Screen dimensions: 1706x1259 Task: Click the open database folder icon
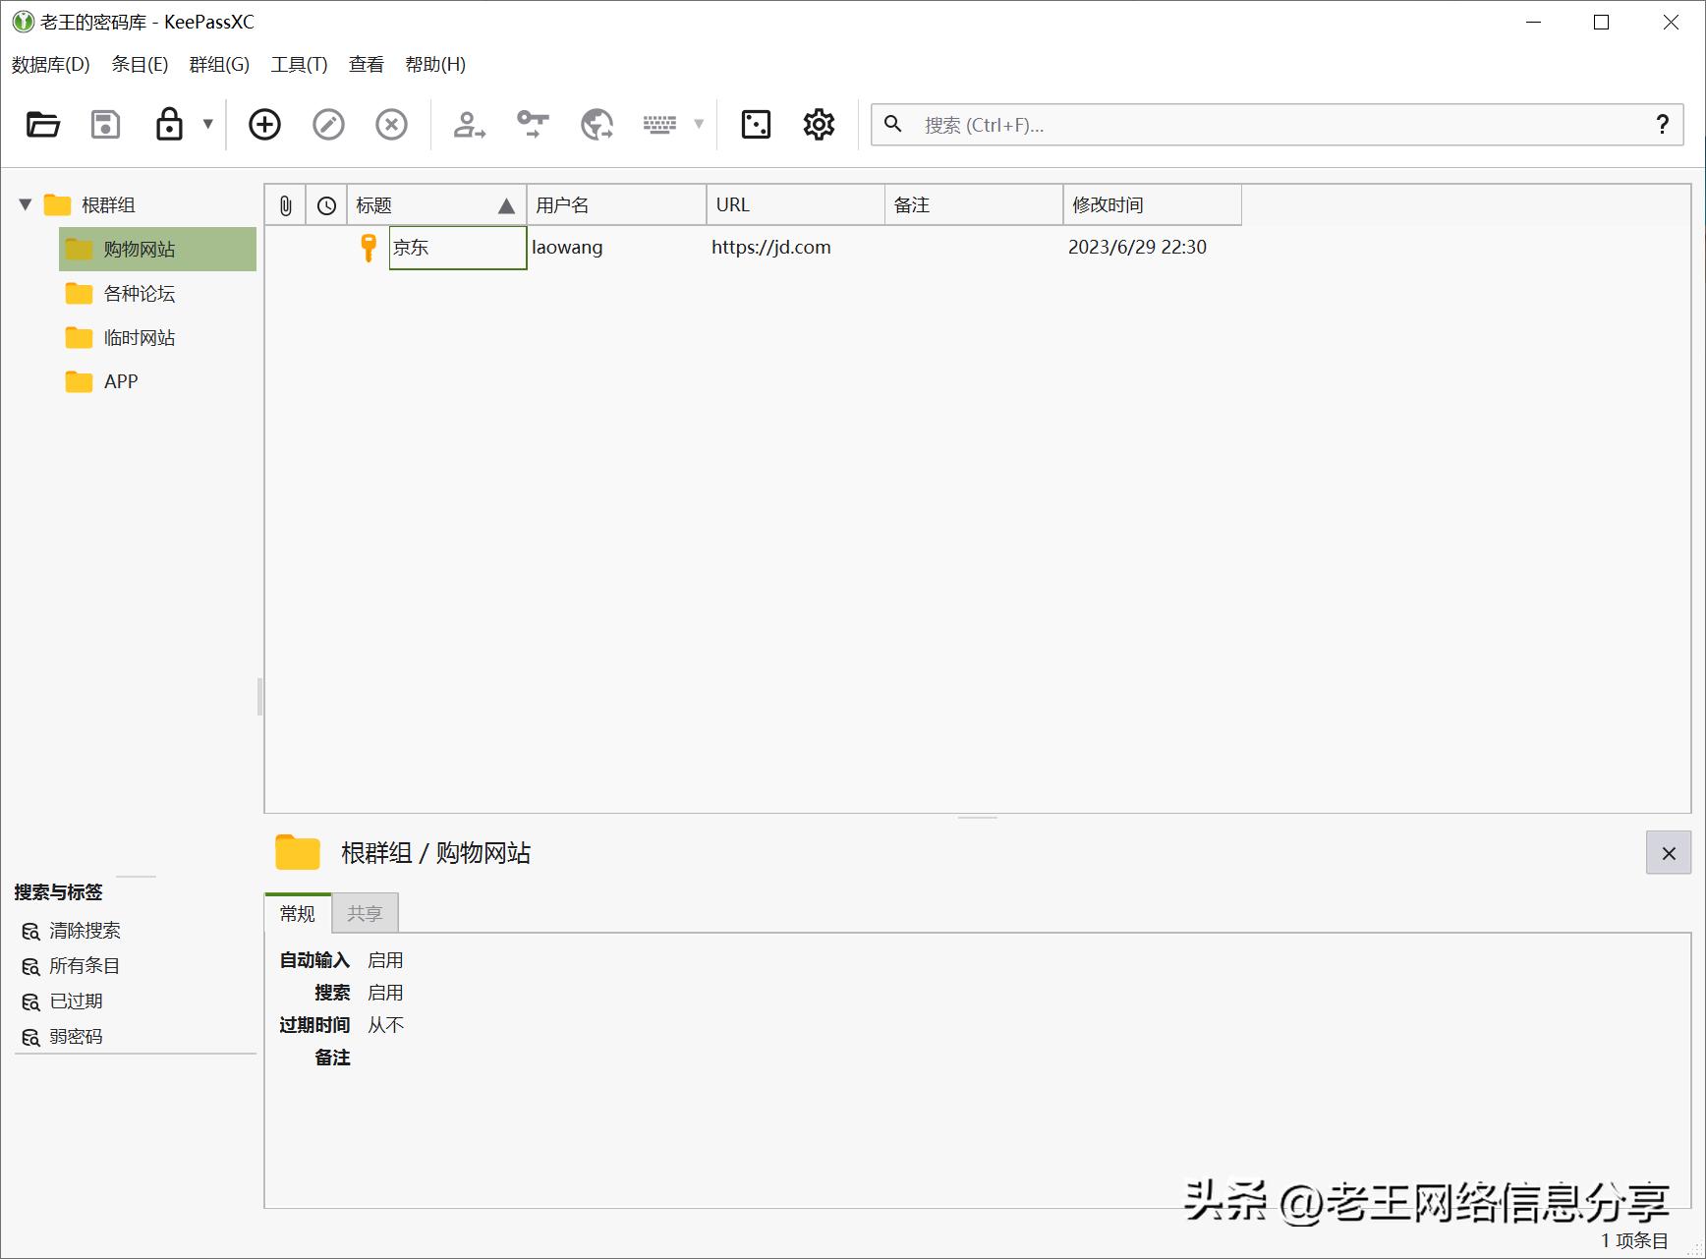pyautogui.click(x=43, y=125)
